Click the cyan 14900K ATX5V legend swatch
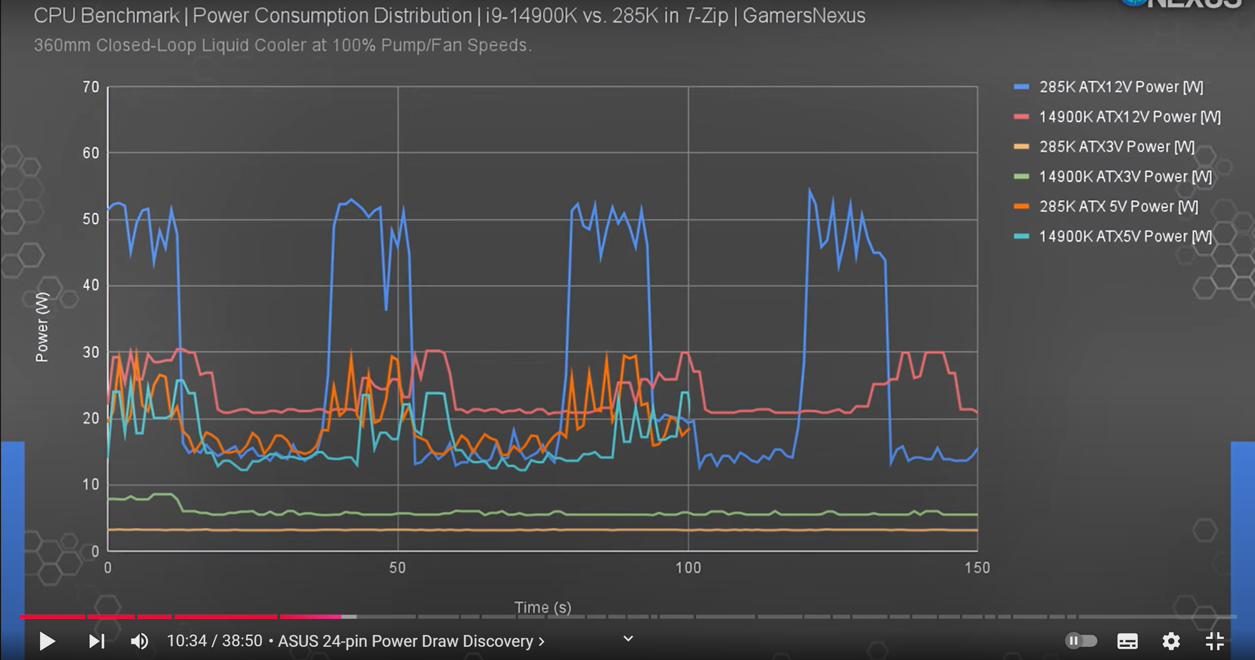The image size is (1255, 660). (x=1021, y=236)
